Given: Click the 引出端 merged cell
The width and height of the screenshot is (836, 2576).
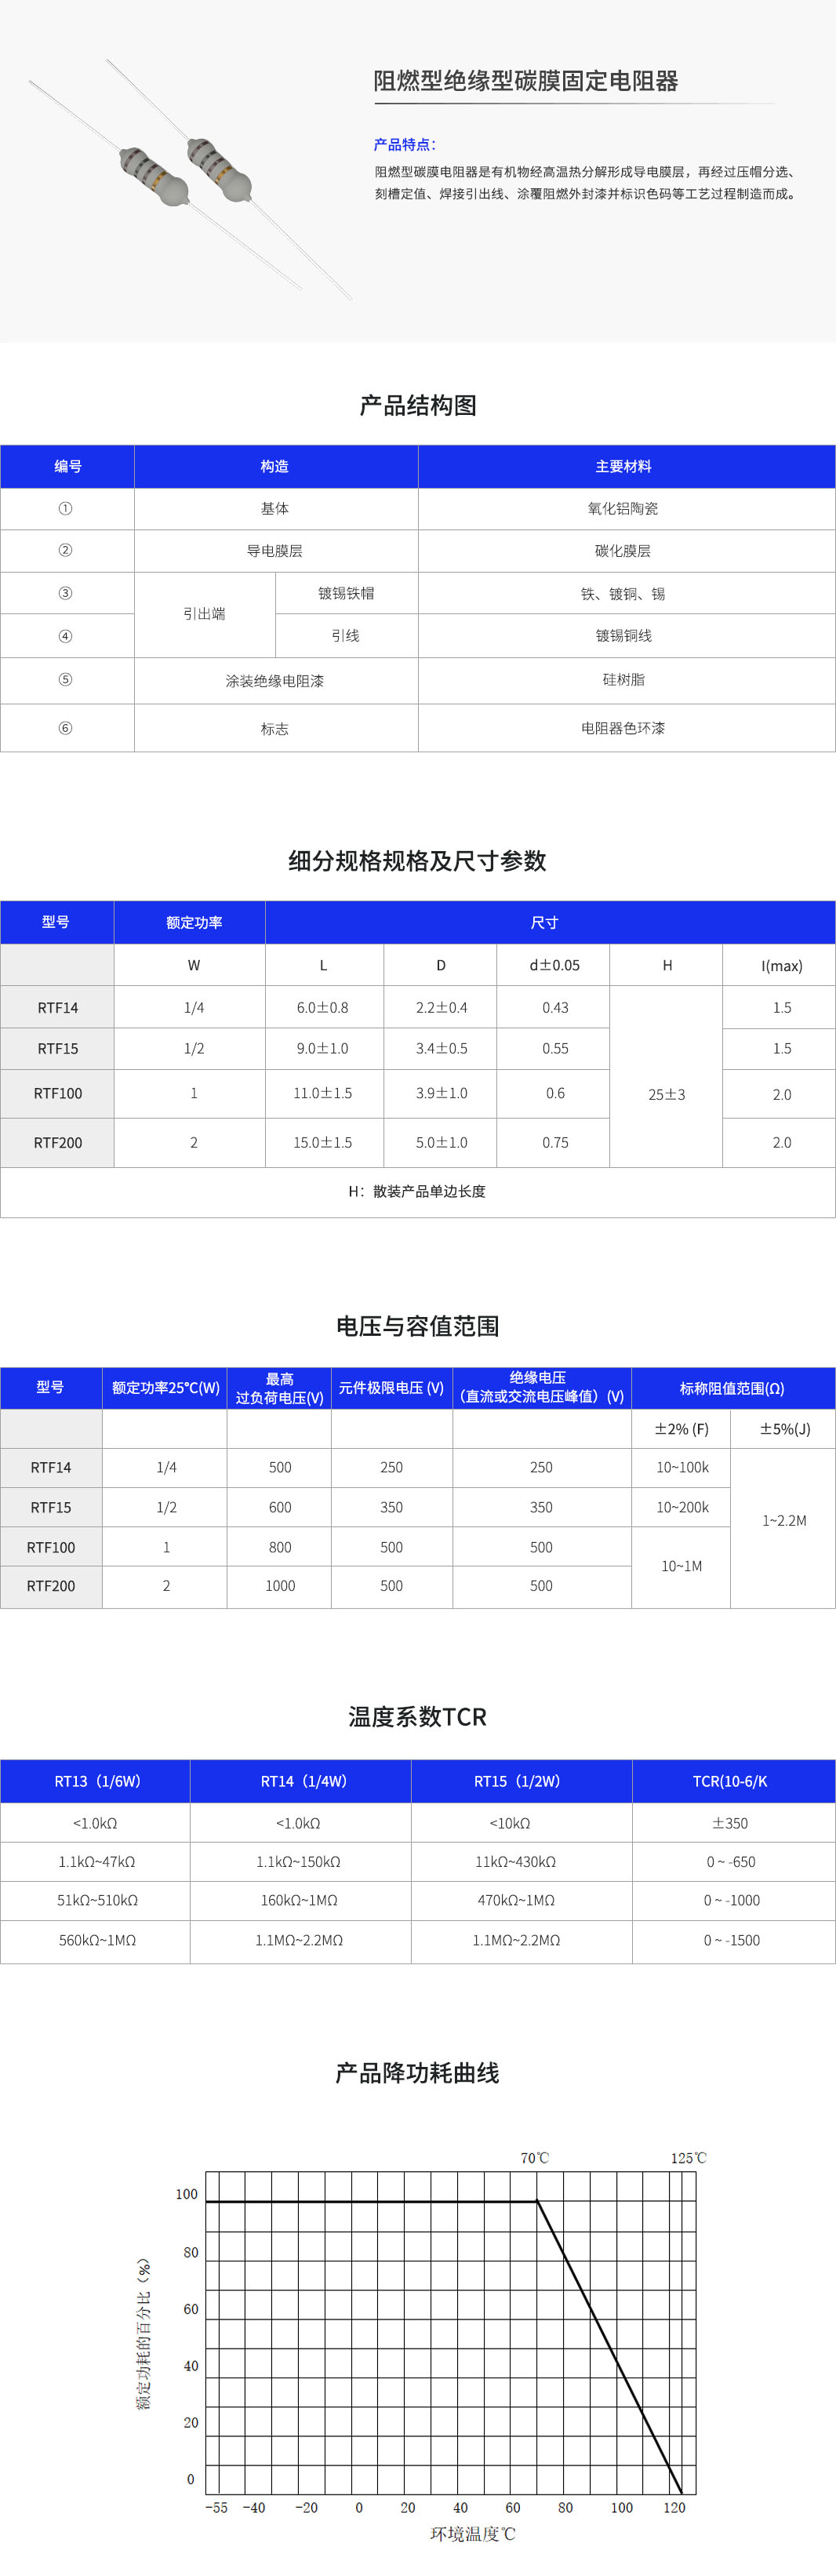Looking at the screenshot, I should (x=204, y=614).
